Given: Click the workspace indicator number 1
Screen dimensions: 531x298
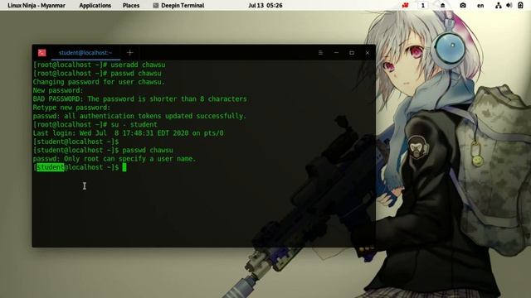Looking at the screenshot, I should click(x=422, y=6).
